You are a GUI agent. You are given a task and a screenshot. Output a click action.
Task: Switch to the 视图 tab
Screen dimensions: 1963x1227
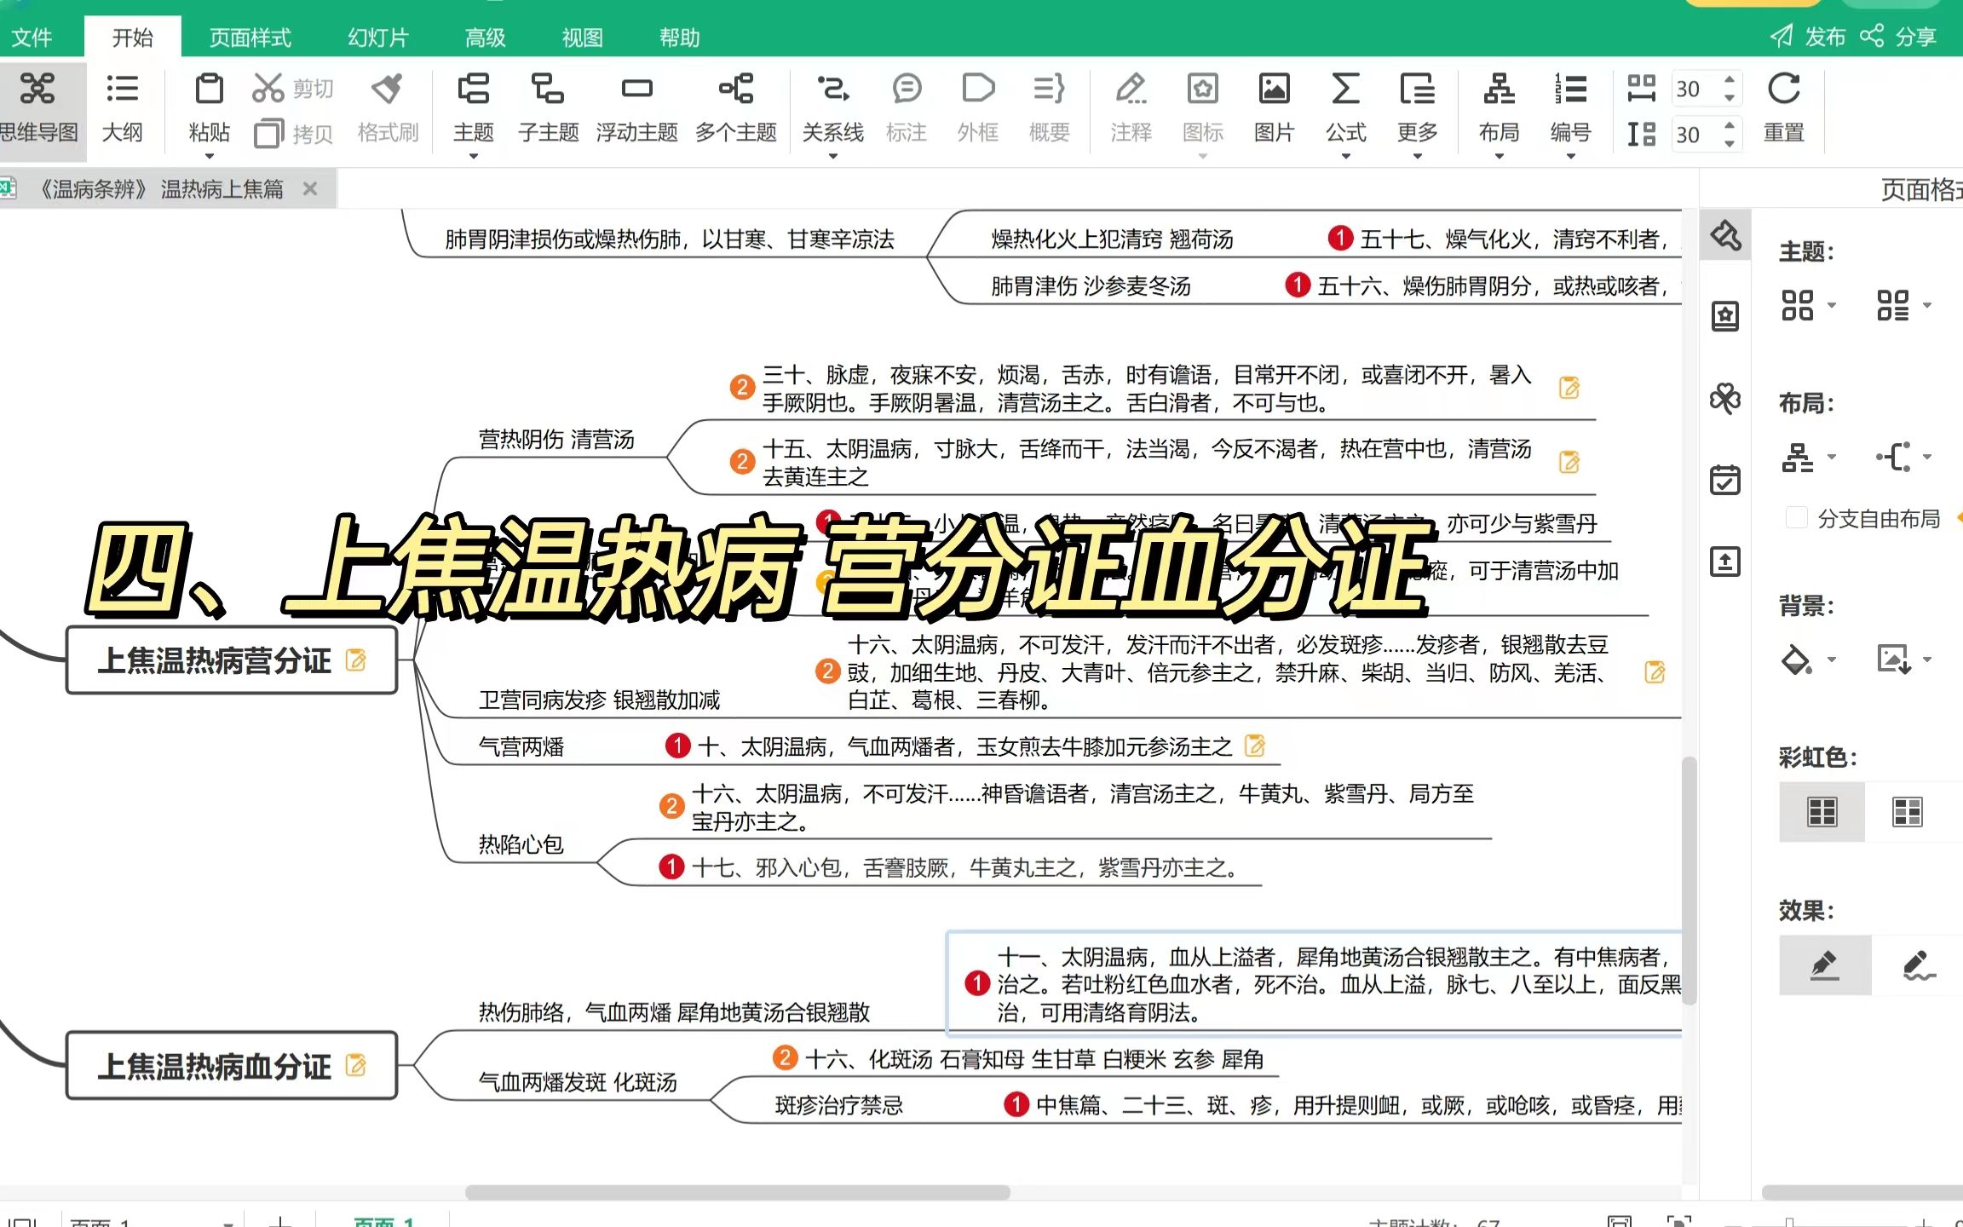[x=582, y=37]
